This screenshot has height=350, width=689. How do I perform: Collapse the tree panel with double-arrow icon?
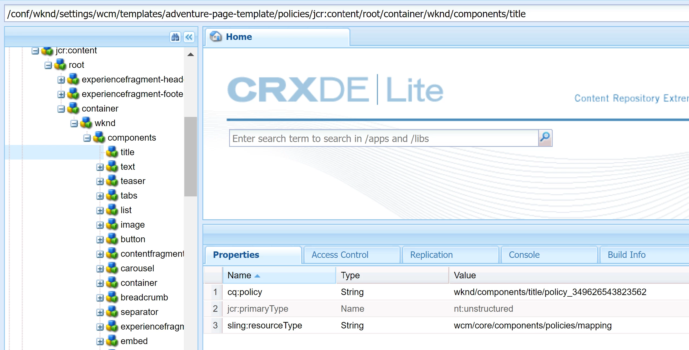pyautogui.click(x=189, y=37)
